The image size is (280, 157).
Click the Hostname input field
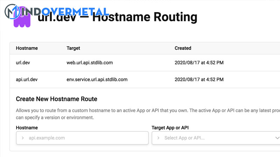tap(82, 138)
